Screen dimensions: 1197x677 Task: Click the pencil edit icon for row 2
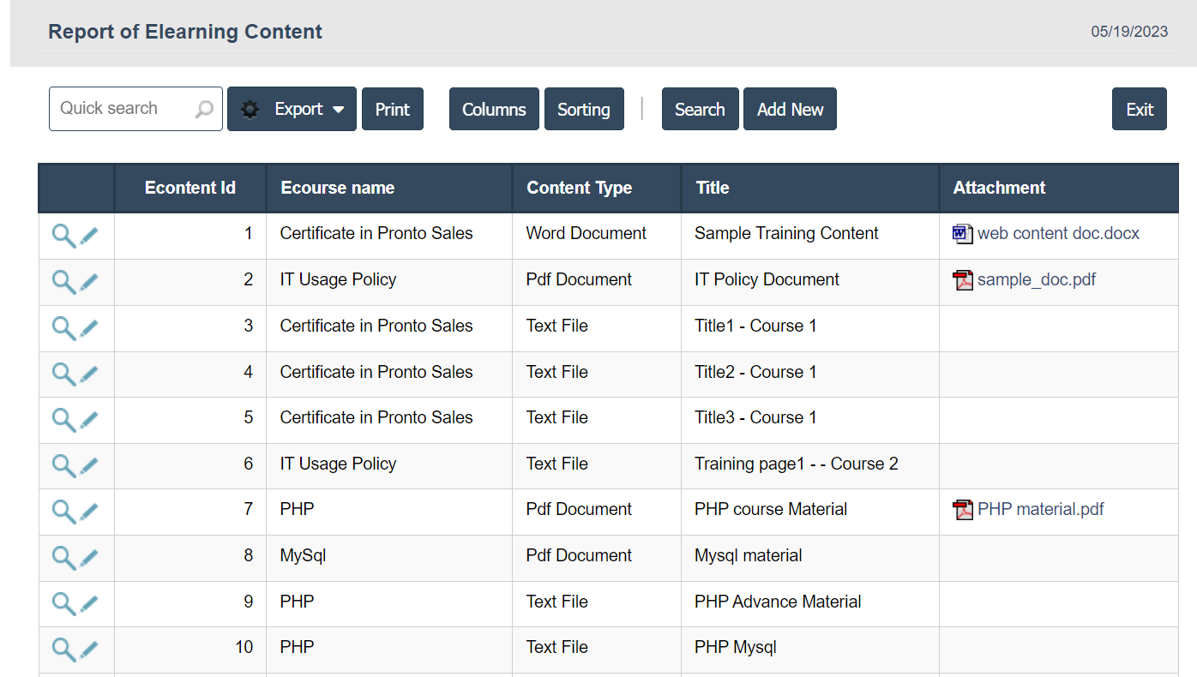coord(90,282)
